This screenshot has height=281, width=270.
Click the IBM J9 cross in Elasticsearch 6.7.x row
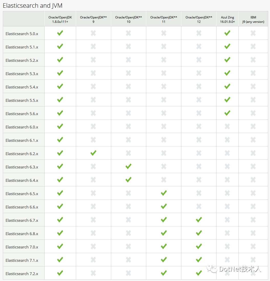point(253,220)
